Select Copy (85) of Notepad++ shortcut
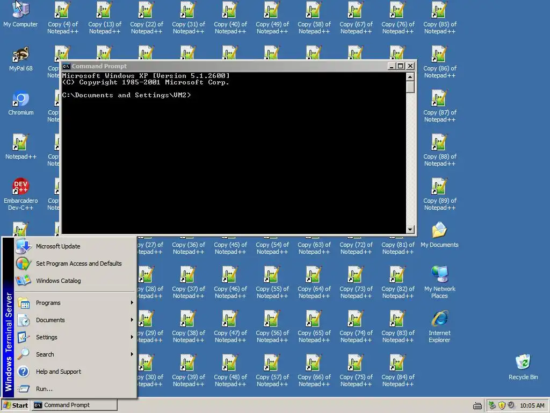The height and width of the screenshot is (413, 550). tap(440, 18)
